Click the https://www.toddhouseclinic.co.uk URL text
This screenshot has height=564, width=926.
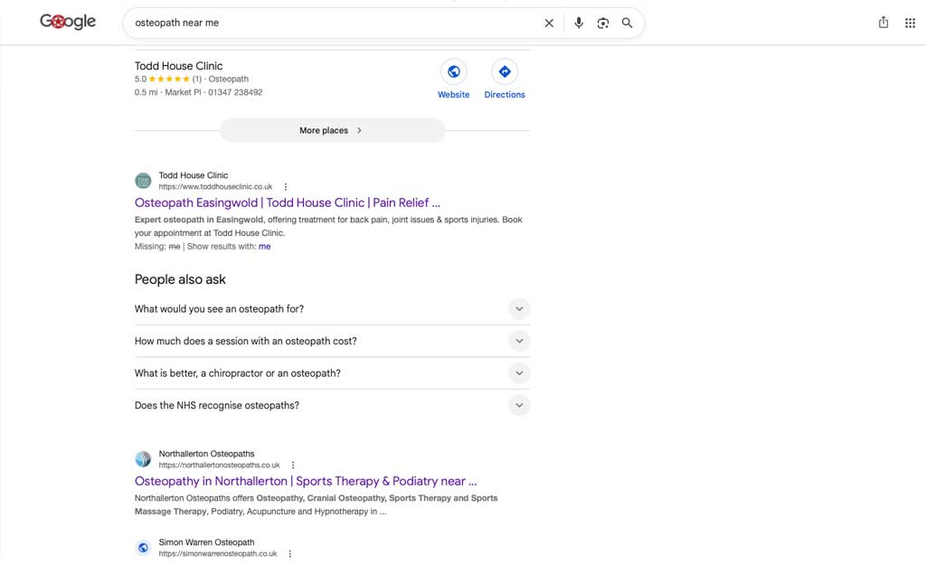click(215, 187)
